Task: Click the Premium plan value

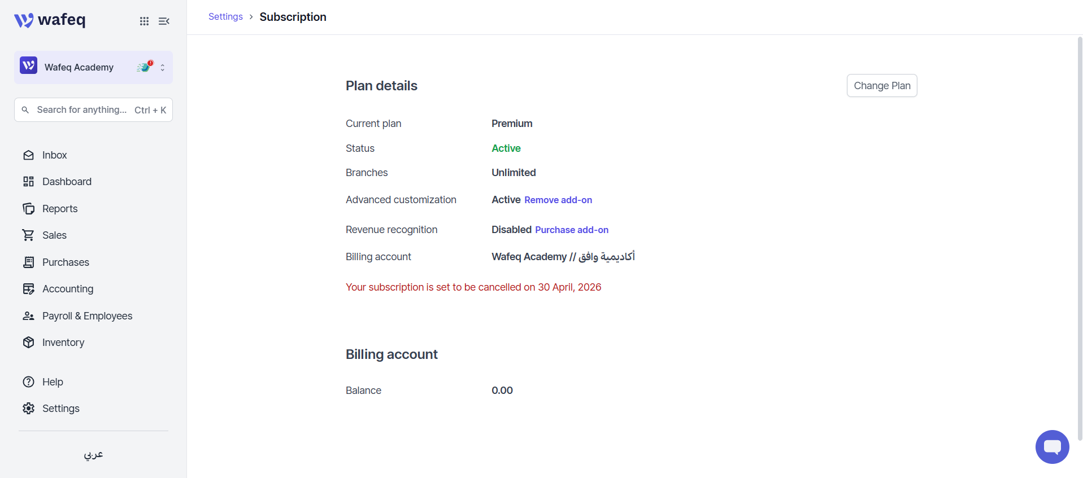Action: point(512,124)
